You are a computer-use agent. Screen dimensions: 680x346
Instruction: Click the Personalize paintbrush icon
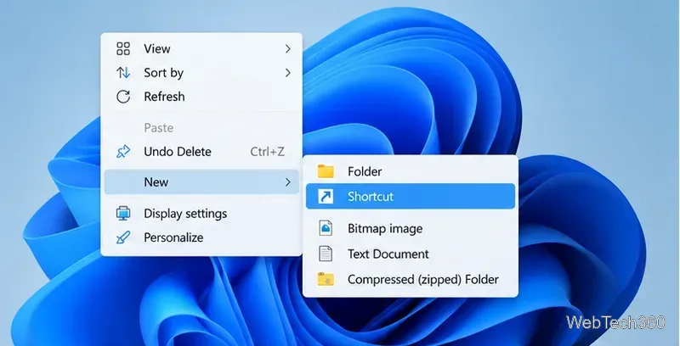pos(123,237)
